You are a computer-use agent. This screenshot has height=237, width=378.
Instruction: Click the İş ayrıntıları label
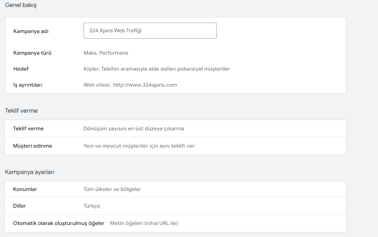click(28, 85)
